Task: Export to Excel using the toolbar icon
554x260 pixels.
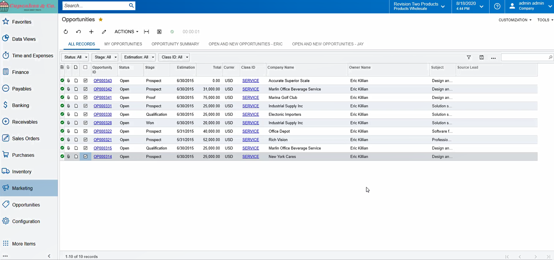Action: [159, 32]
